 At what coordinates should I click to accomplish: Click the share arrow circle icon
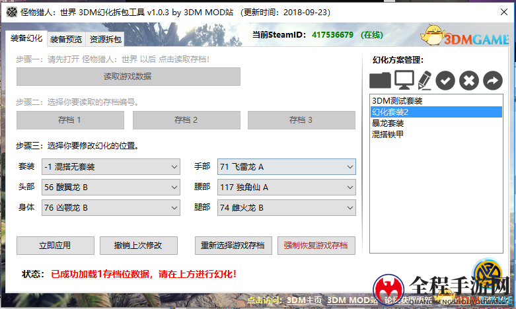pyautogui.click(x=493, y=81)
